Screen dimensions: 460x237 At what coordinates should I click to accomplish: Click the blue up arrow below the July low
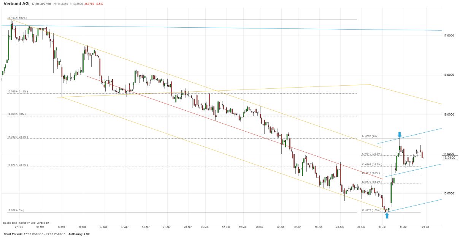coord(387,216)
